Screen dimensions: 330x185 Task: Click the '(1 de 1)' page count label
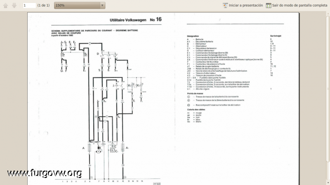click(43, 5)
